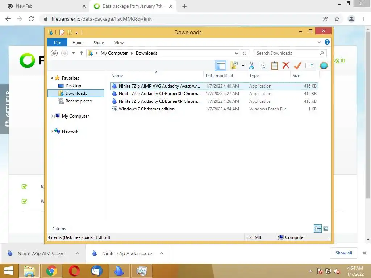This screenshot has height=278, width=371.
Task: Expand Network in navigation pane
Action: [x=52, y=131]
